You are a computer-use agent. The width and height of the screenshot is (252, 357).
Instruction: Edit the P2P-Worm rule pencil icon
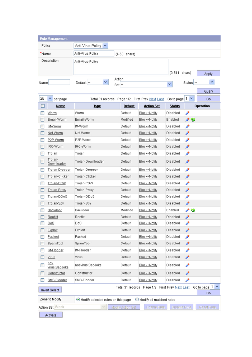(188, 140)
